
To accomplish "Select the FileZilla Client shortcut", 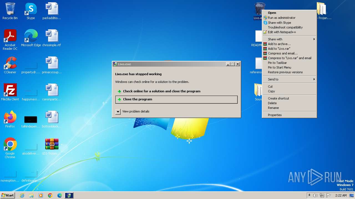I will 10,92.
